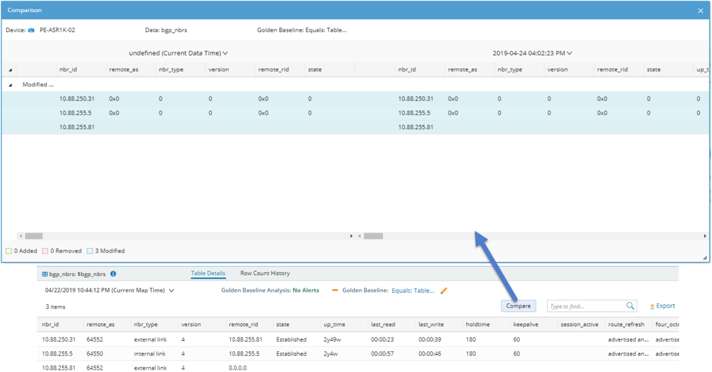Click the Compare button
This screenshot has height=372, width=712.
(518, 306)
